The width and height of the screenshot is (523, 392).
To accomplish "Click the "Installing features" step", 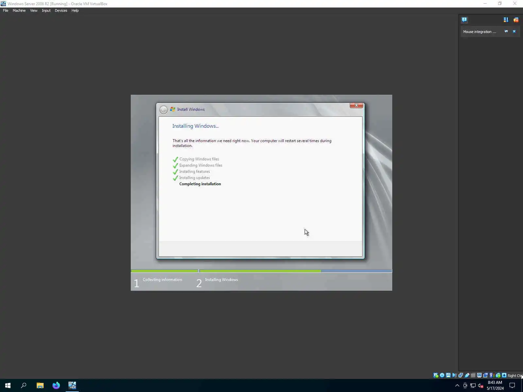I will click(194, 171).
